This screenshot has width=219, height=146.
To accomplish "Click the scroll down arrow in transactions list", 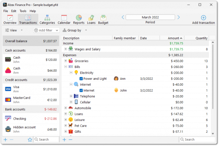I will click(x=213, y=133).
